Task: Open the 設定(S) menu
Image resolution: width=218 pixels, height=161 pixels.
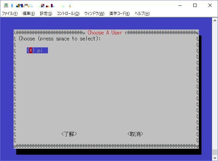Action: coord(46,14)
